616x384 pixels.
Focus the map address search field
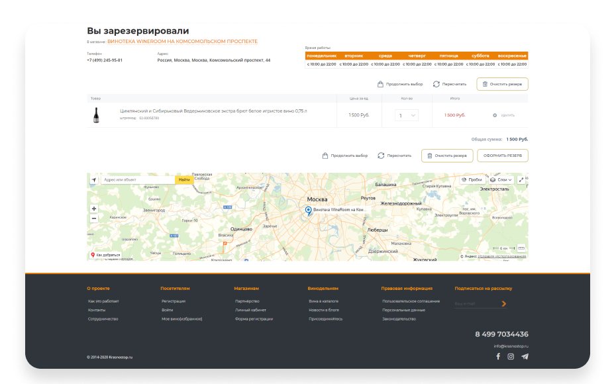point(138,180)
